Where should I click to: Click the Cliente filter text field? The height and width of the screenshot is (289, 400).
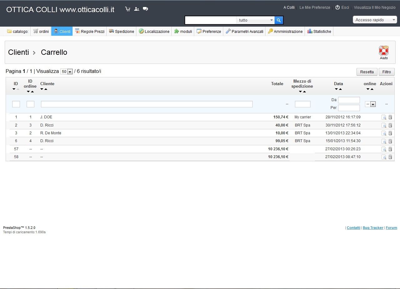tap(147, 104)
